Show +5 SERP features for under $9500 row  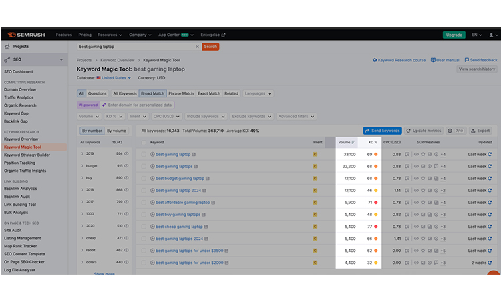[443, 251]
